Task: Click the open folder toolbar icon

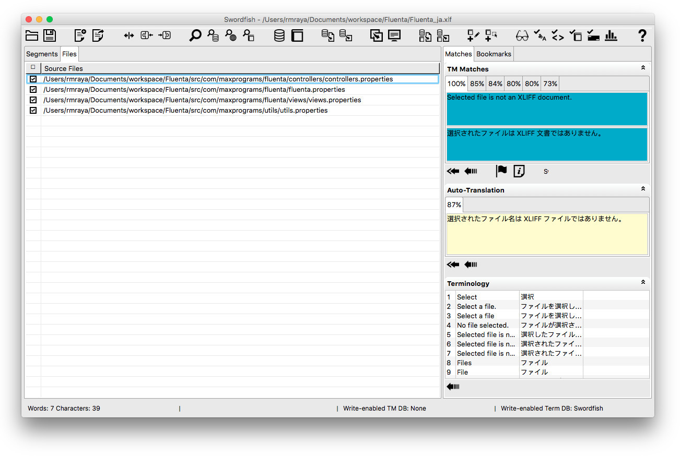Action: coord(32,35)
